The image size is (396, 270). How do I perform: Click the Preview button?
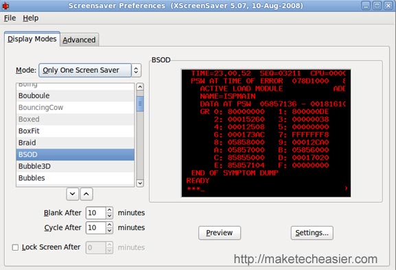[220, 233]
